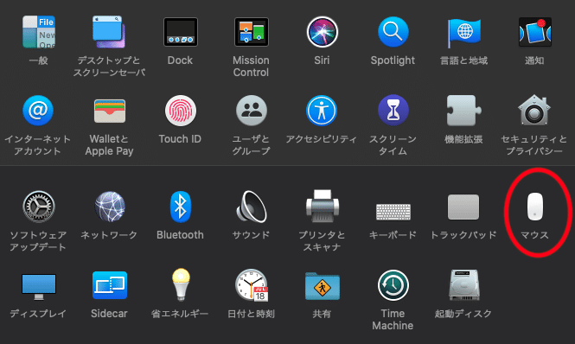Open トラックパッド preferences

(x=463, y=207)
